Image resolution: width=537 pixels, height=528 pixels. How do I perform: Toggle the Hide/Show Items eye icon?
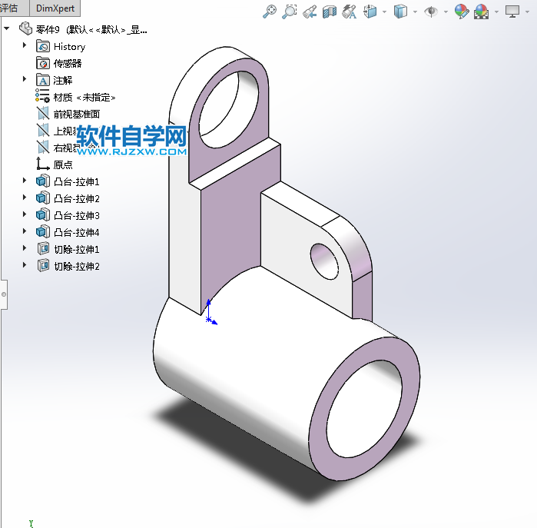click(431, 12)
